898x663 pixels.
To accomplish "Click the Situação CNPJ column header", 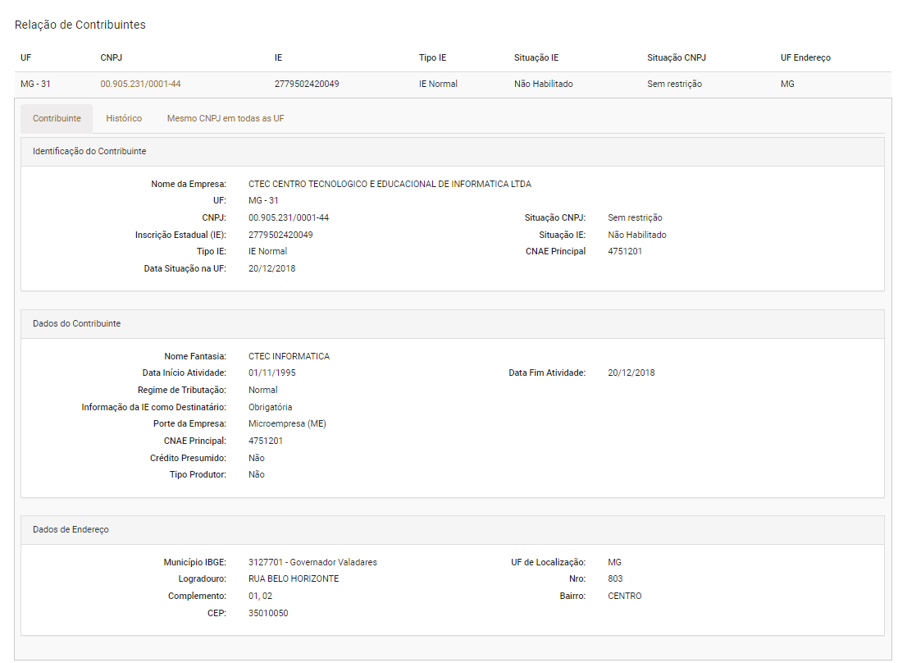I will pyautogui.click(x=677, y=58).
